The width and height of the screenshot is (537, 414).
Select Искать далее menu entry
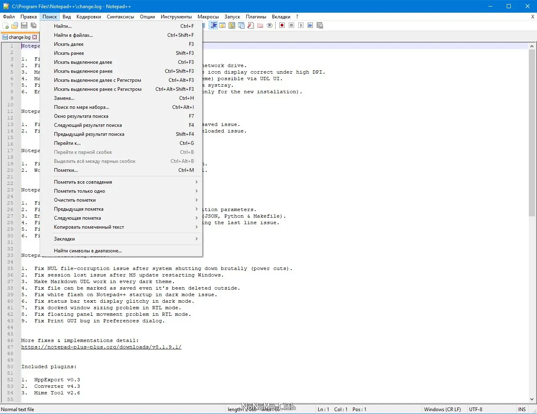click(x=121, y=44)
